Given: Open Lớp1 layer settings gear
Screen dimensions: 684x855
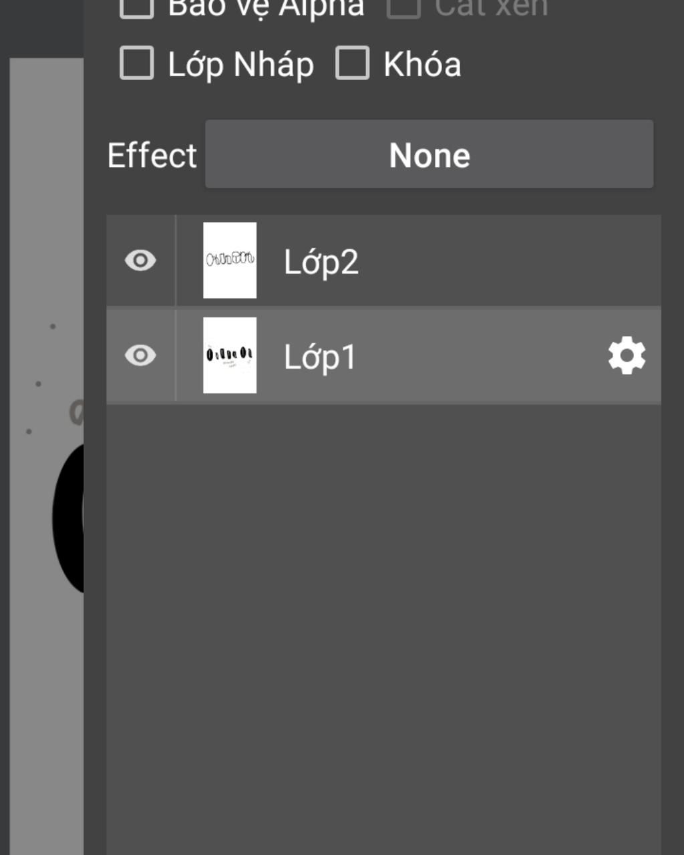Looking at the screenshot, I should pos(627,355).
